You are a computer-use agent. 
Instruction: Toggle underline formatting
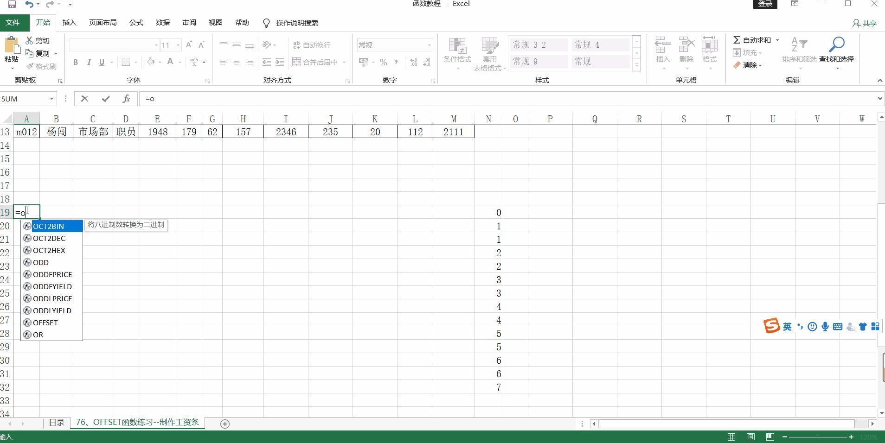click(x=102, y=62)
